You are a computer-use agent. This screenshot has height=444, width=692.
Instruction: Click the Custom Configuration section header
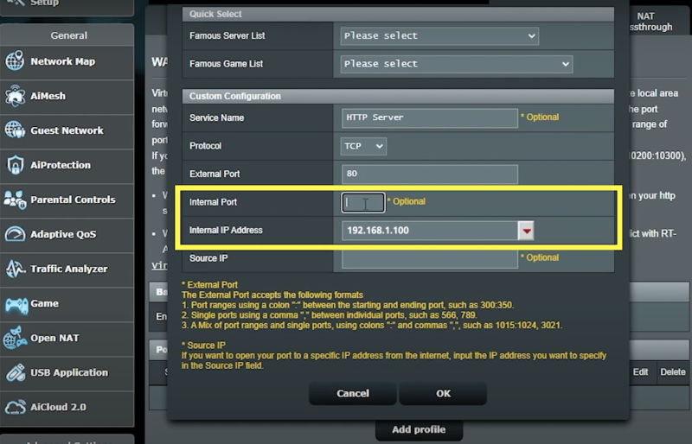pyautogui.click(x=398, y=96)
